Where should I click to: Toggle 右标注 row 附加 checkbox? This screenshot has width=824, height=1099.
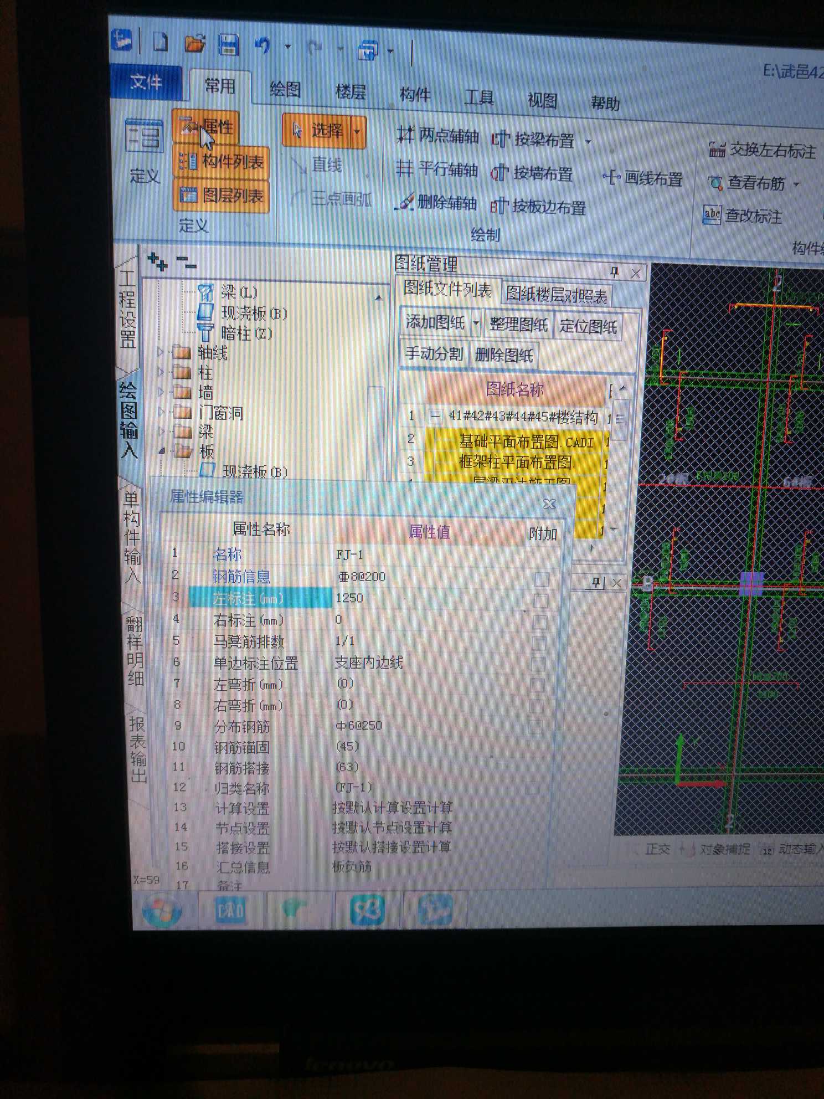tap(539, 622)
